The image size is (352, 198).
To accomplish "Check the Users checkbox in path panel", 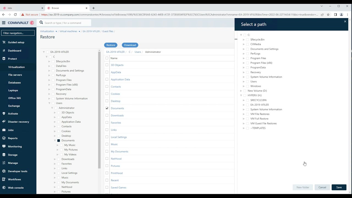I will click(x=248, y=81).
